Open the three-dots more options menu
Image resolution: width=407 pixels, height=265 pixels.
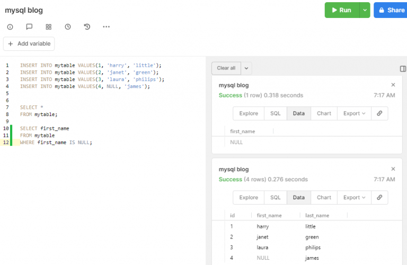[106, 26]
